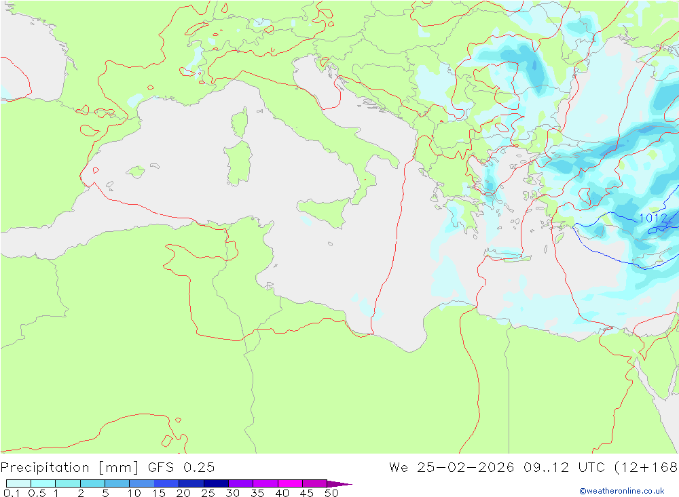Select the 5 to 10 legend swatch
The height and width of the screenshot is (497, 679).
coord(117,483)
